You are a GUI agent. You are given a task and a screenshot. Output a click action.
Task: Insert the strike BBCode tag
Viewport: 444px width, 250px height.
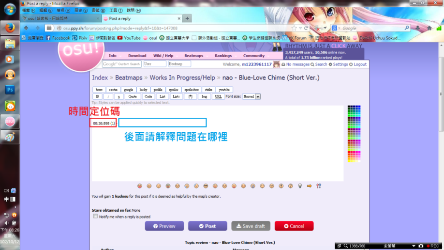[208, 90]
